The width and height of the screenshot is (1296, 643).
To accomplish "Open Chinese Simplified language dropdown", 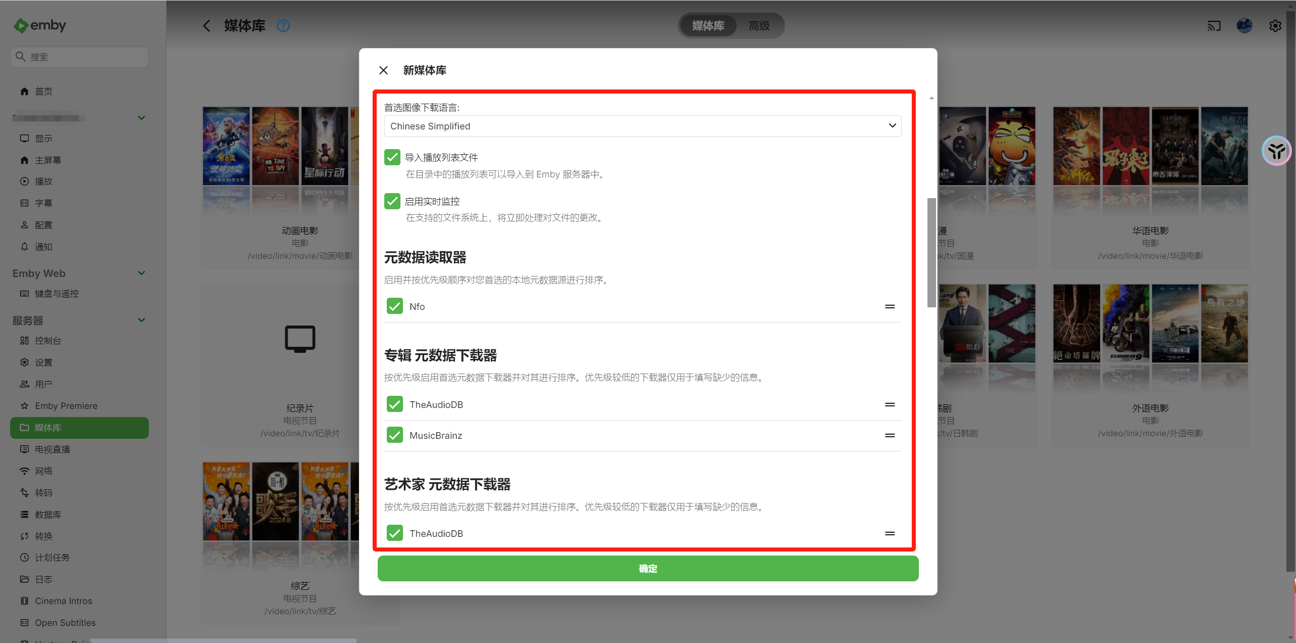I will pos(642,126).
